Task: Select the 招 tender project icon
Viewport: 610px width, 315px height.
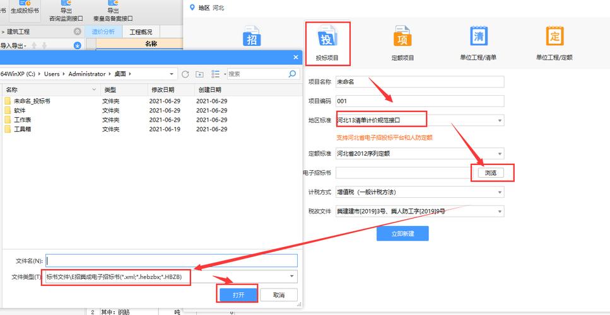Action: (252, 37)
